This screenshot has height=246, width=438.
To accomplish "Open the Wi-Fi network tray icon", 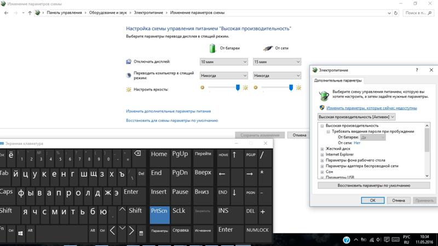I will coord(372,240).
